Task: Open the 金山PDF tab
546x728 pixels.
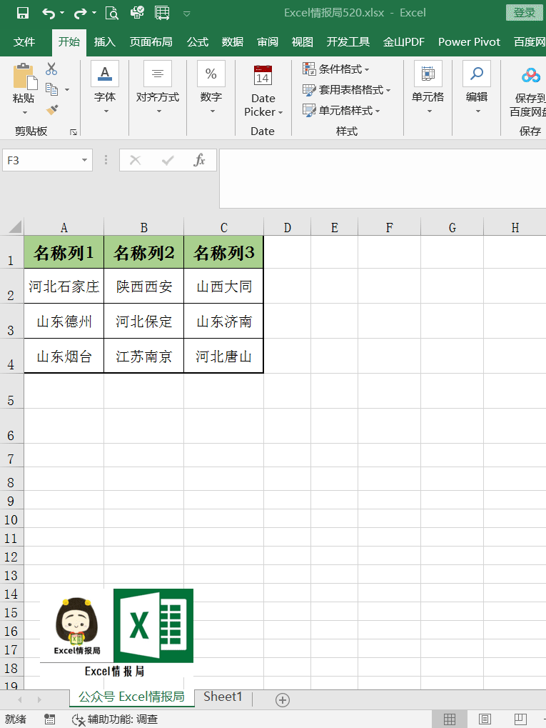Action: click(x=403, y=42)
